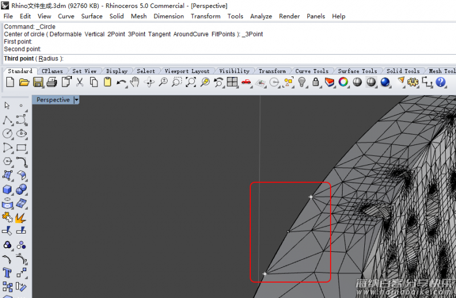
Task: Switch to the Set View toolbar tab
Action: 84,71
